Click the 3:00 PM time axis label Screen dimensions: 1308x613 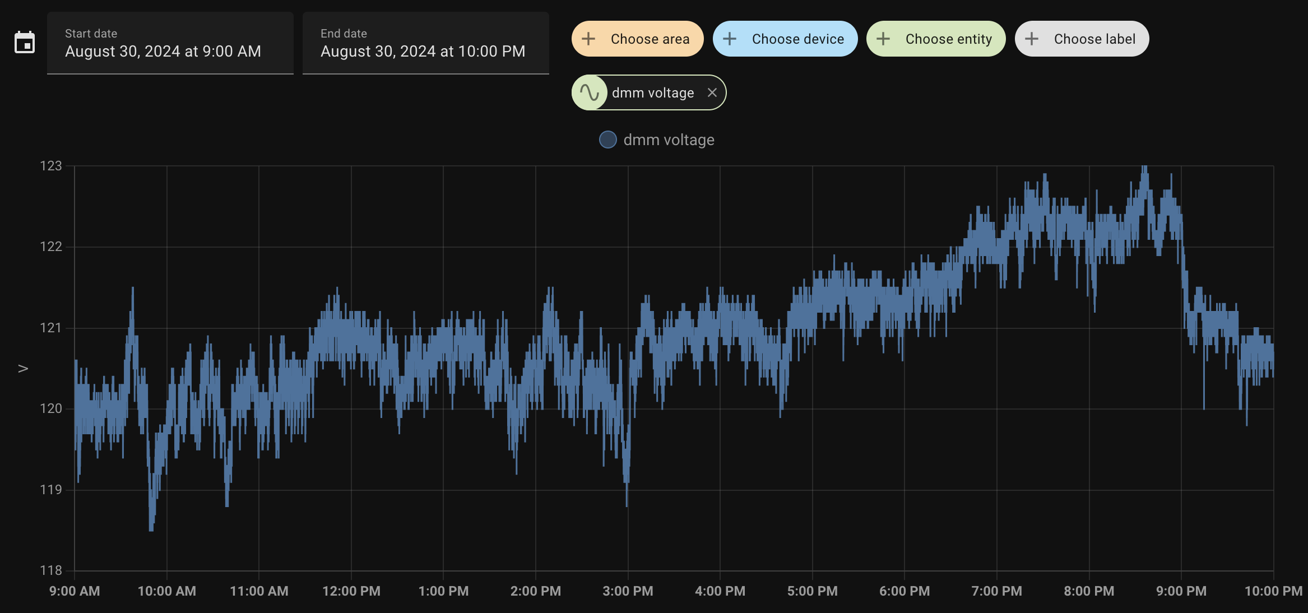(x=628, y=591)
